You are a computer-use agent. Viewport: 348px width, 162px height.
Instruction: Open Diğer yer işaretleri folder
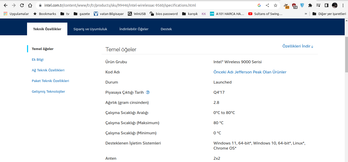point(329,14)
